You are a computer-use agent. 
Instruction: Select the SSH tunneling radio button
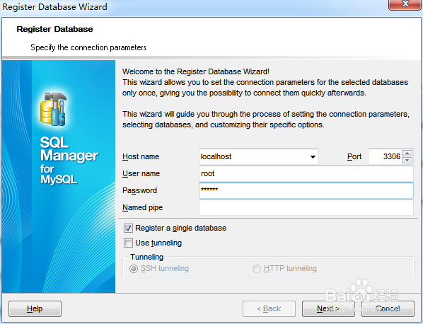coord(134,269)
